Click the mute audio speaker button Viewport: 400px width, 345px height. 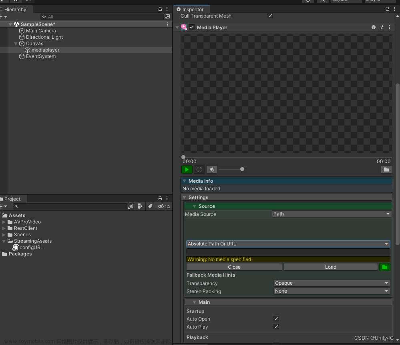pos(212,170)
